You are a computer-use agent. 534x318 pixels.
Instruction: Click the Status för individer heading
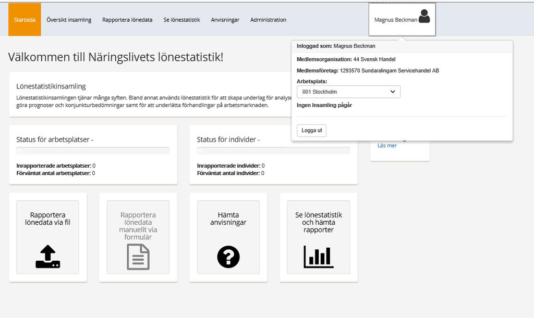pos(228,139)
